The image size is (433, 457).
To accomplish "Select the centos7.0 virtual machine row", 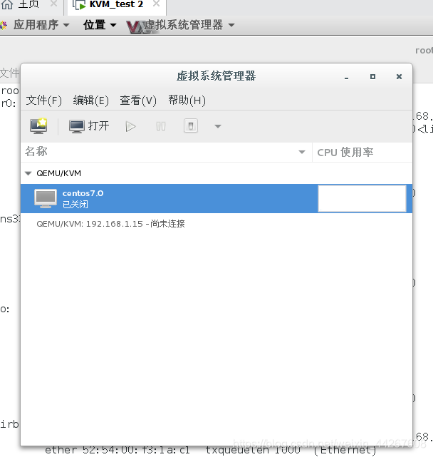I will 216,198.
